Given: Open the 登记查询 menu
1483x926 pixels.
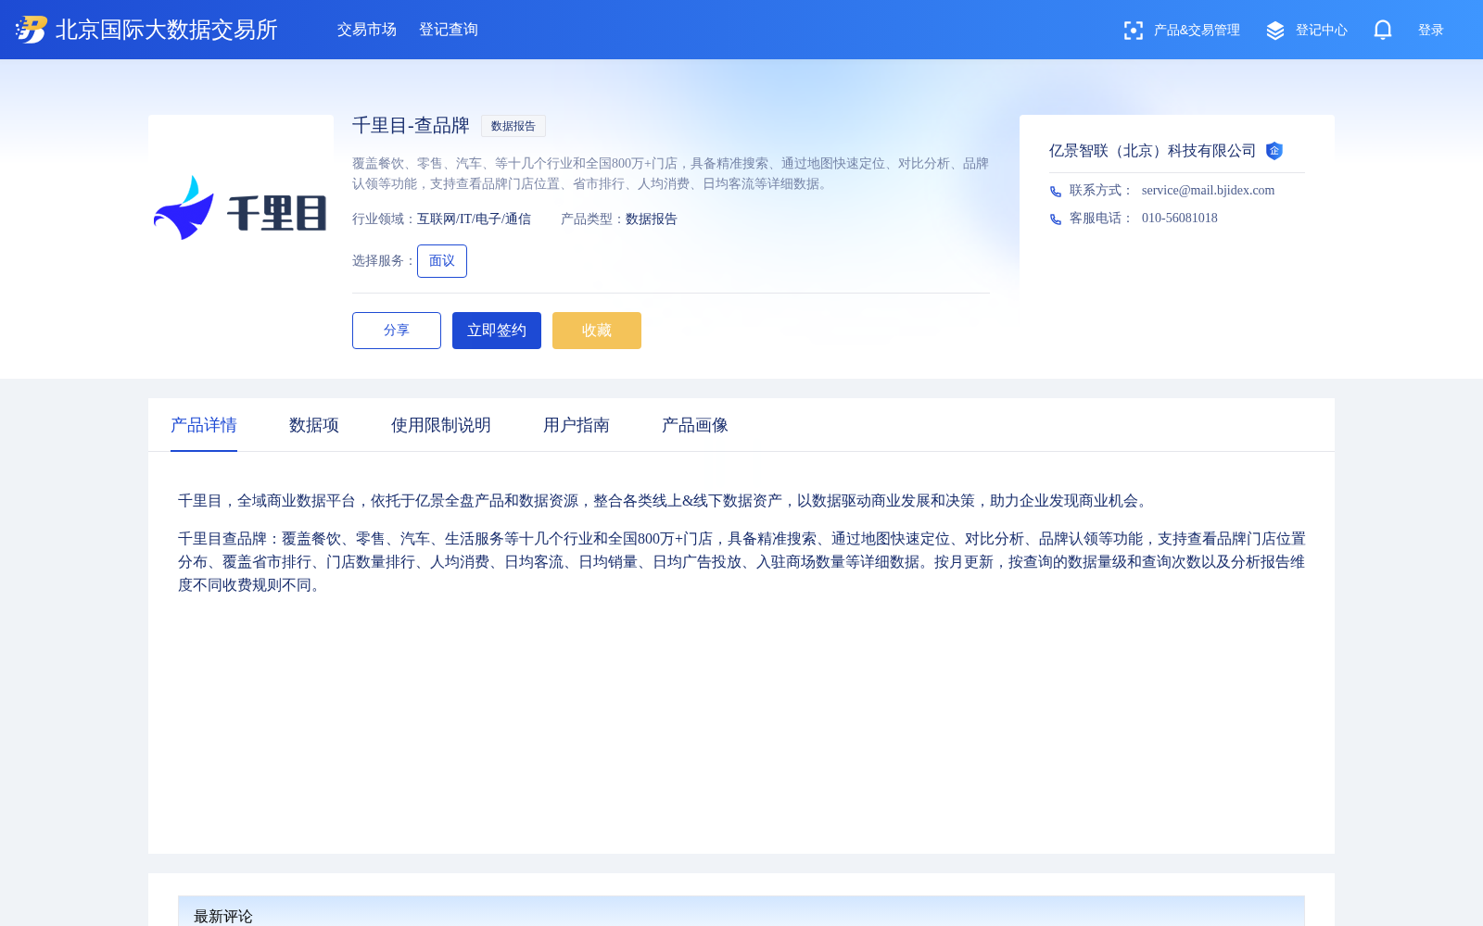Looking at the screenshot, I should point(449,30).
